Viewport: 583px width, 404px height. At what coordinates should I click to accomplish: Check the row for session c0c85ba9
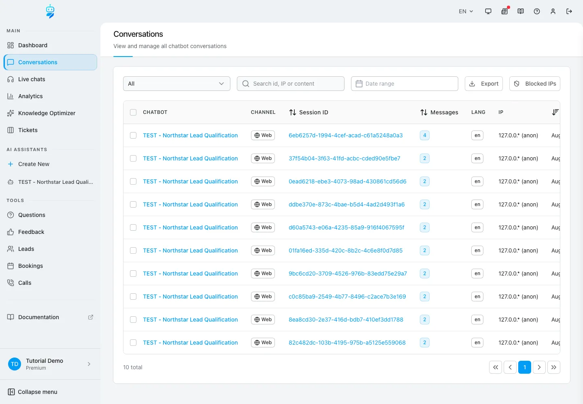point(133,297)
